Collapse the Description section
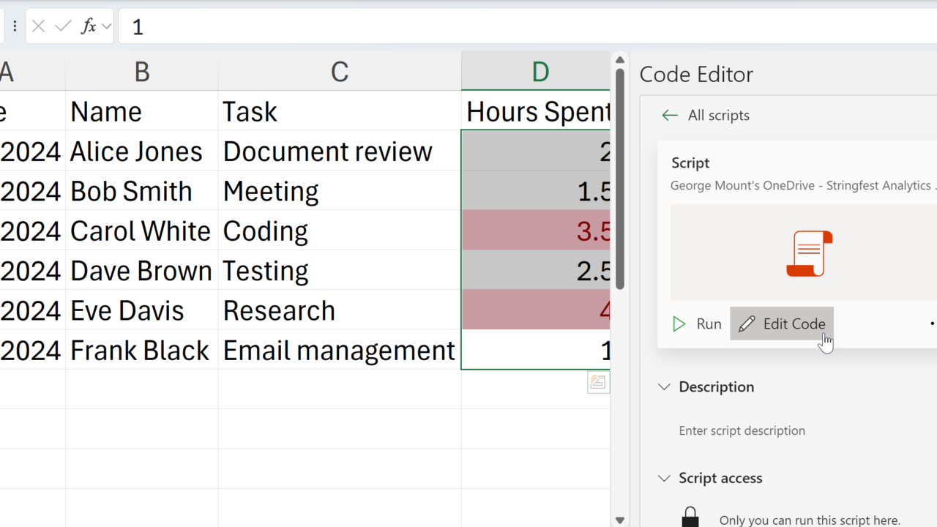Screen dimensions: 937x527 664,386
